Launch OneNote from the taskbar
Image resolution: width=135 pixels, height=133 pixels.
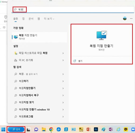[x=111, y=129]
